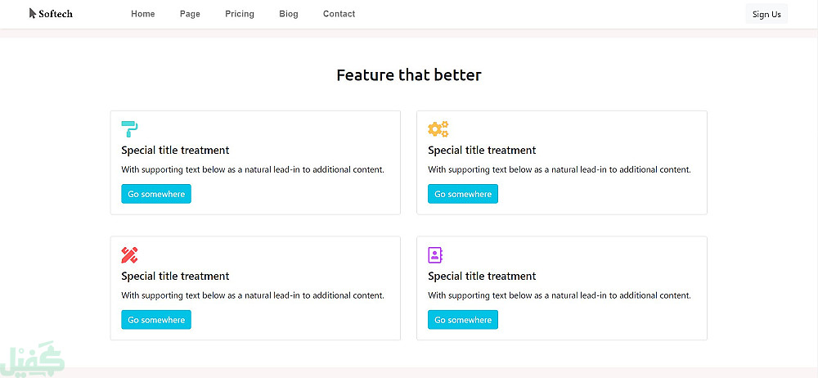Click the teal paint roller icon
This screenshot has height=378, width=818.
pos(129,128)
